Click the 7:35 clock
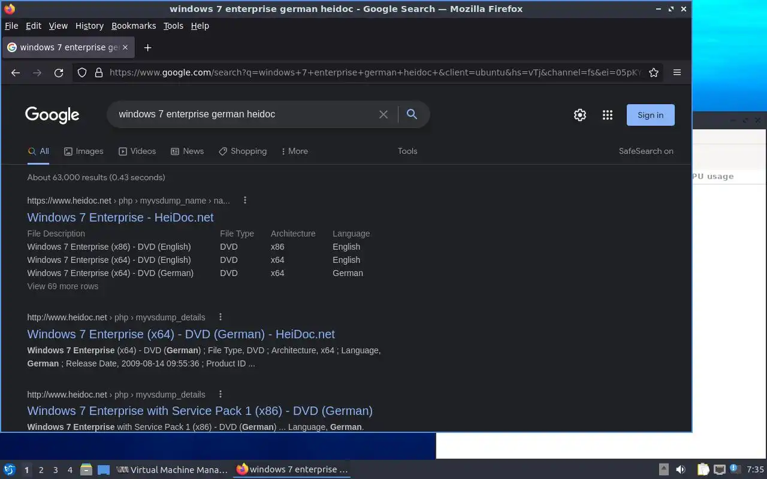The image size is (767, 479). [755, 470]
